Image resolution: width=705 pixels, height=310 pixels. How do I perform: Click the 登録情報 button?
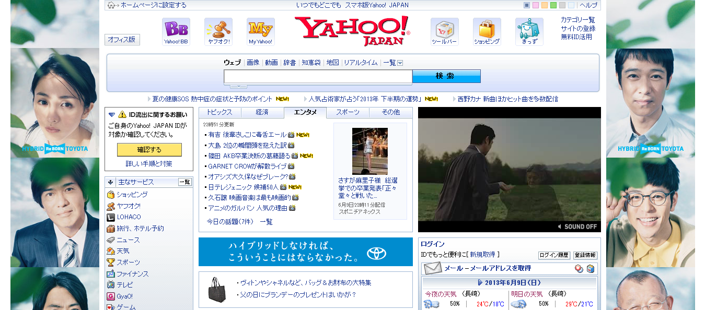(585, 255)
